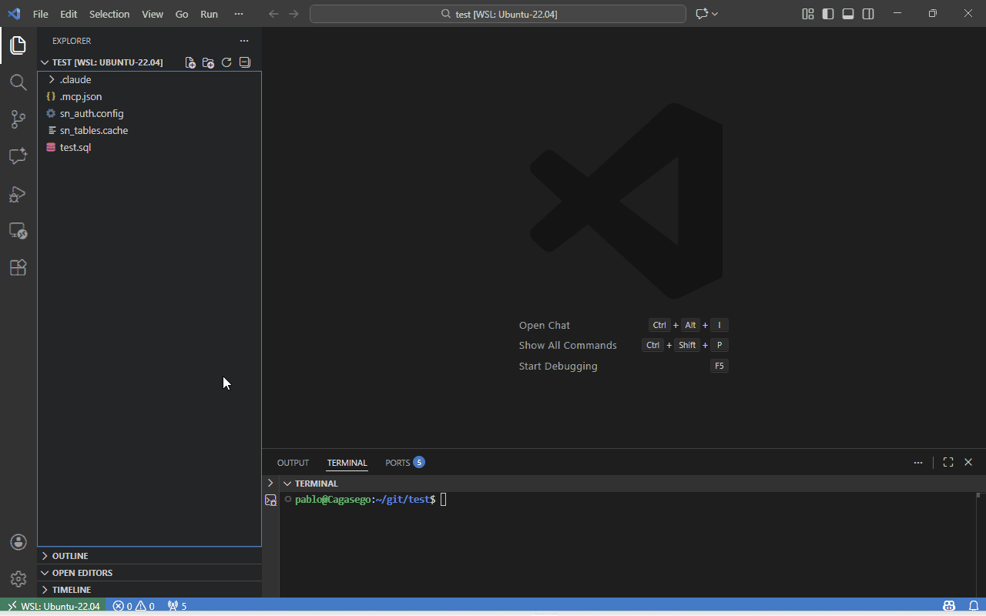Expand the TIMELINE section
Image resolution: width=986 pixels, height=616 pixels.
[x=72, y=589]
